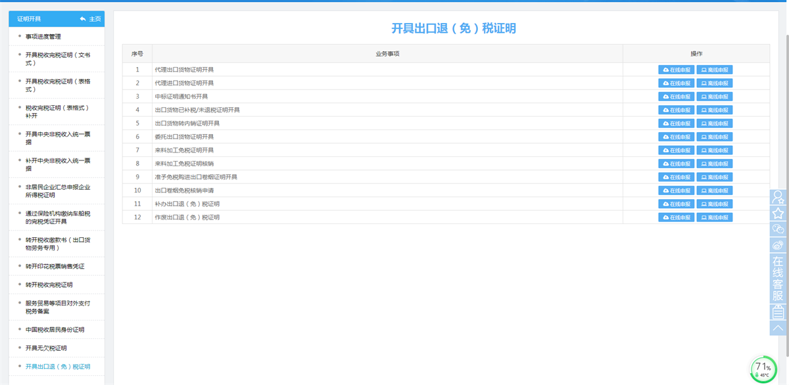This screenshot has width=789, height=385.
Task: Open the WeChat icon in floating sidebar
Action: (778, 229)
